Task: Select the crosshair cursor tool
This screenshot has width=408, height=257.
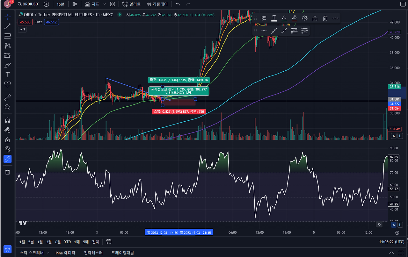Action: (x=7, y=17)
